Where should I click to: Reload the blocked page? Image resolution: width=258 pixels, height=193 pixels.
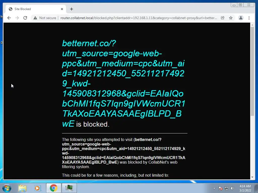pyautogui.click(x=25, y=18)
